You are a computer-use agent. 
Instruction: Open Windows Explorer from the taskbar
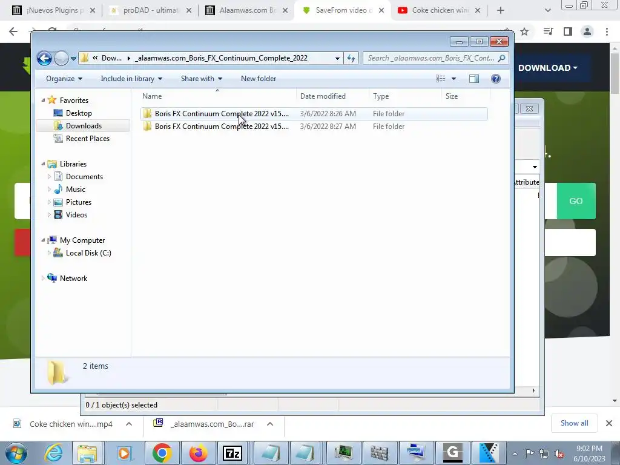click(87, 453)
